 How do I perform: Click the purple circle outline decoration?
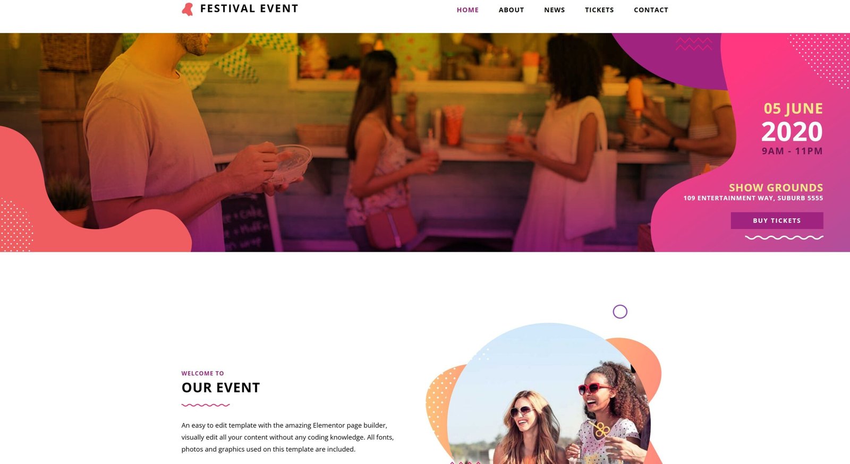620,312
